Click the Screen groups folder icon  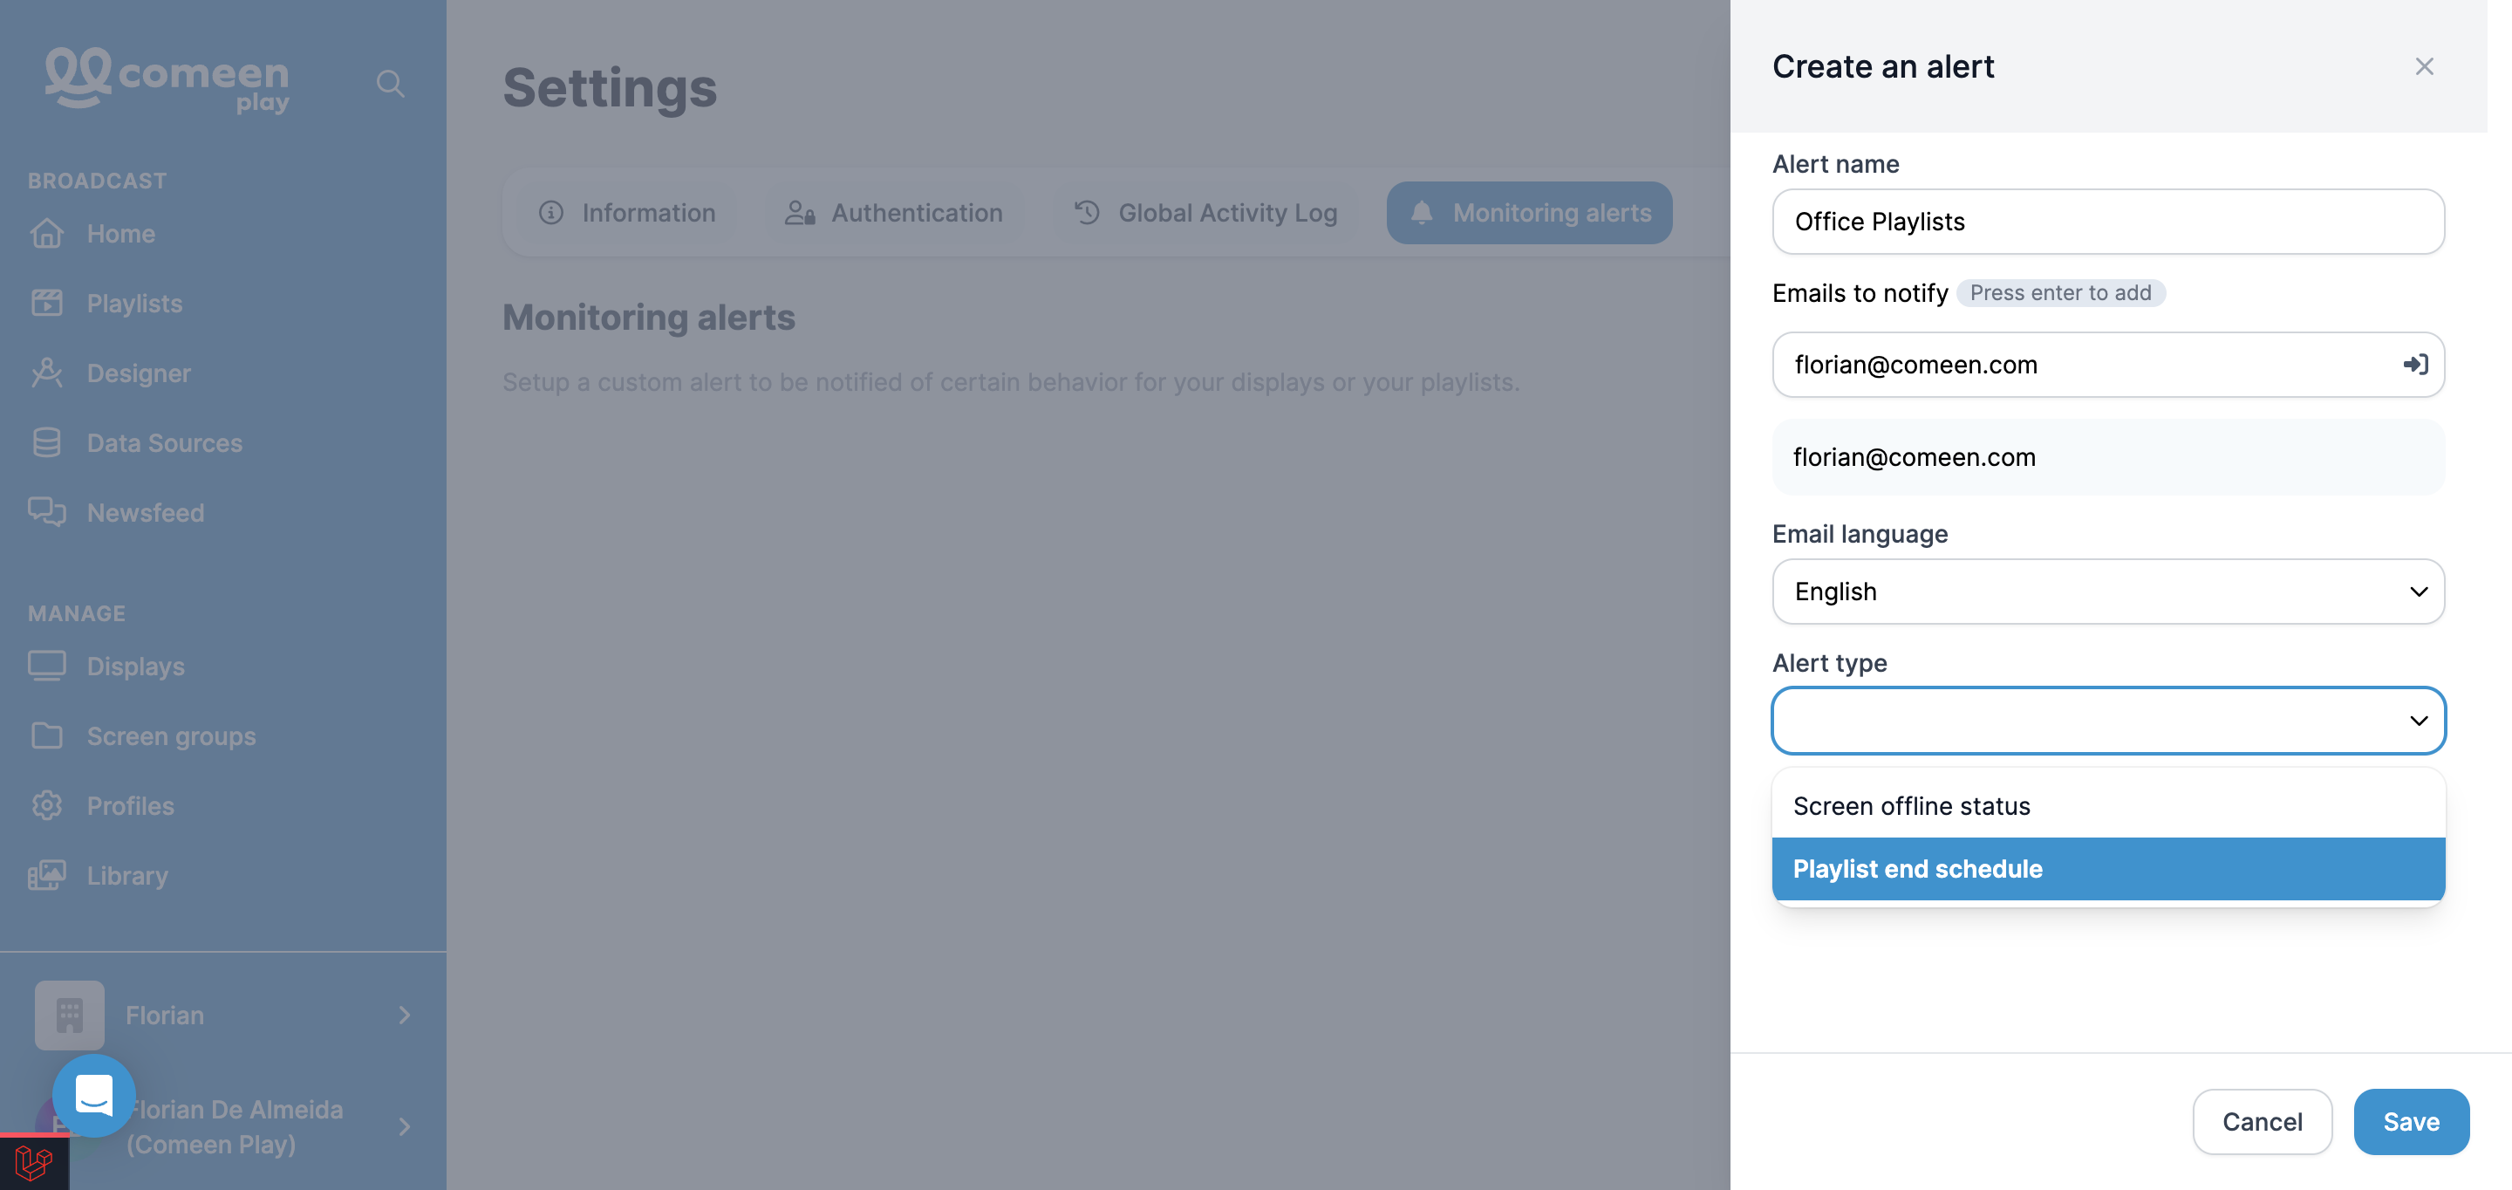pyautogui.click(x=47, y=735)
